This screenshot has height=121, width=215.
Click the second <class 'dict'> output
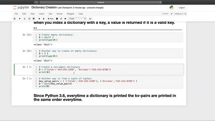point(43,61)
